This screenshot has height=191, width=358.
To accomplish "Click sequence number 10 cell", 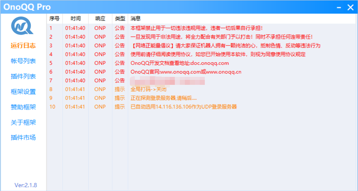I will [x=52, y=106].
